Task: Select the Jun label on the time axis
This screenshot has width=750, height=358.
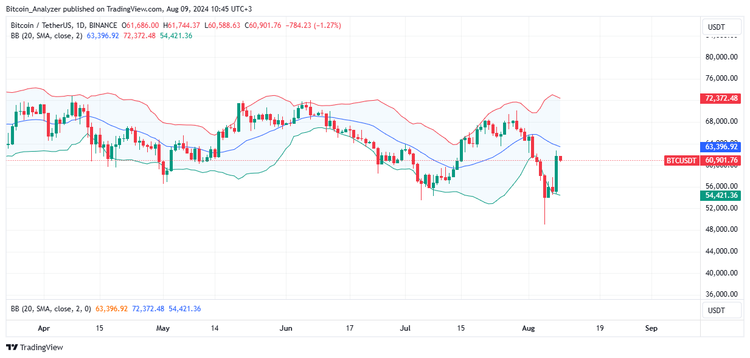Action: tap(286, 328)
